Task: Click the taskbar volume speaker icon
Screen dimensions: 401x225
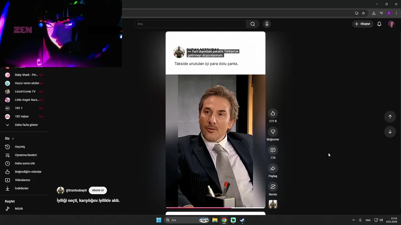Action: tap(381, 220)
